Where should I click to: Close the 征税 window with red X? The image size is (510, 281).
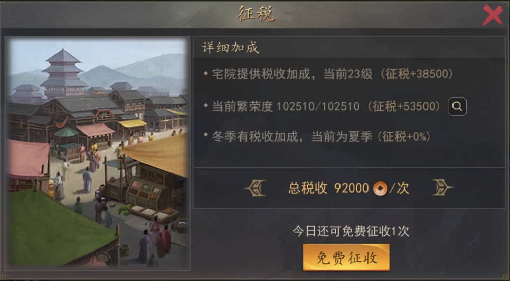click(492, 15)
